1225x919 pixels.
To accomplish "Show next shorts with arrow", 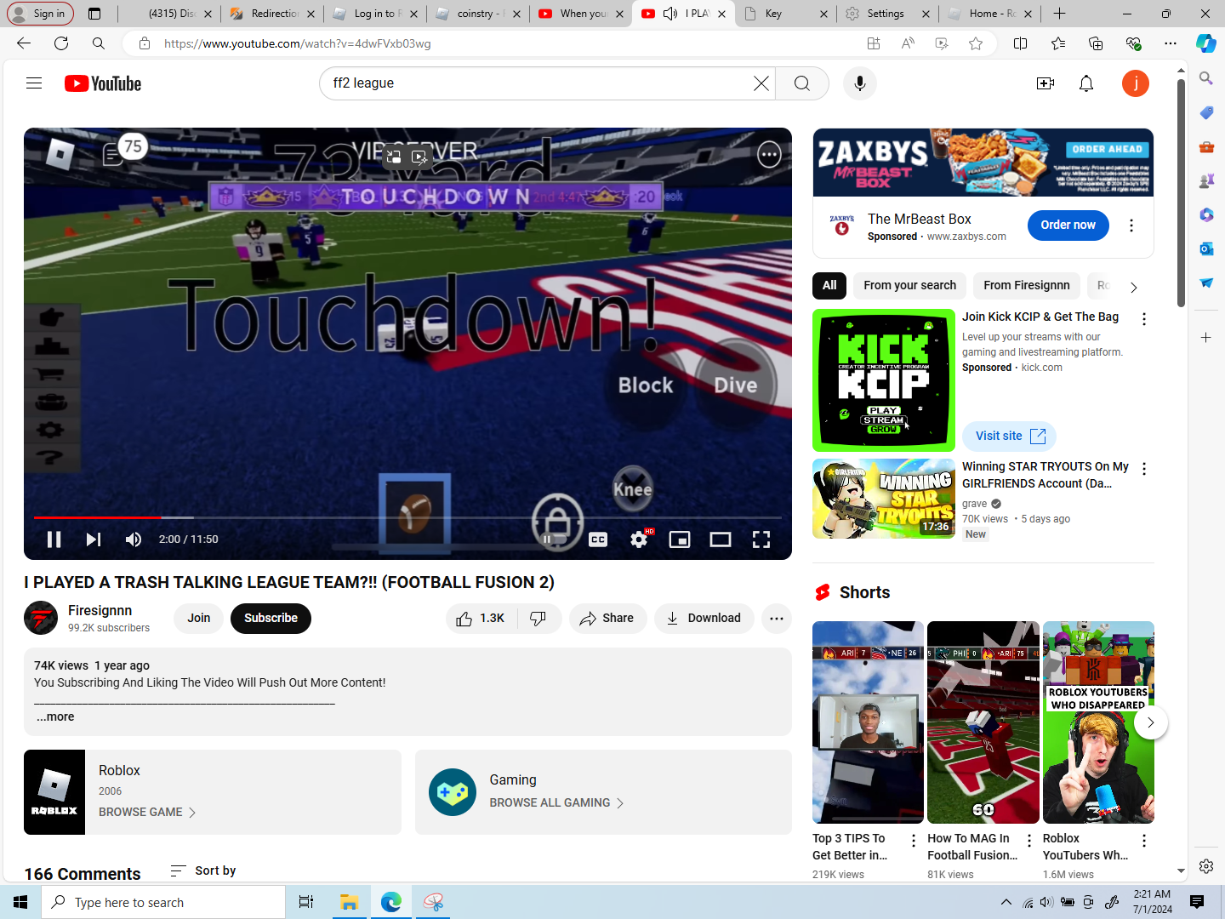I will point(1151,722).
